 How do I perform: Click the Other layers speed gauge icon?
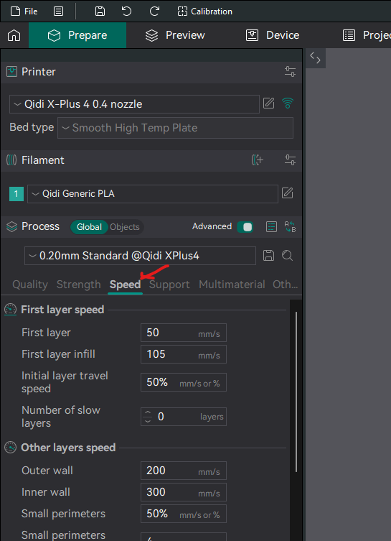click(x=10, y=448)
